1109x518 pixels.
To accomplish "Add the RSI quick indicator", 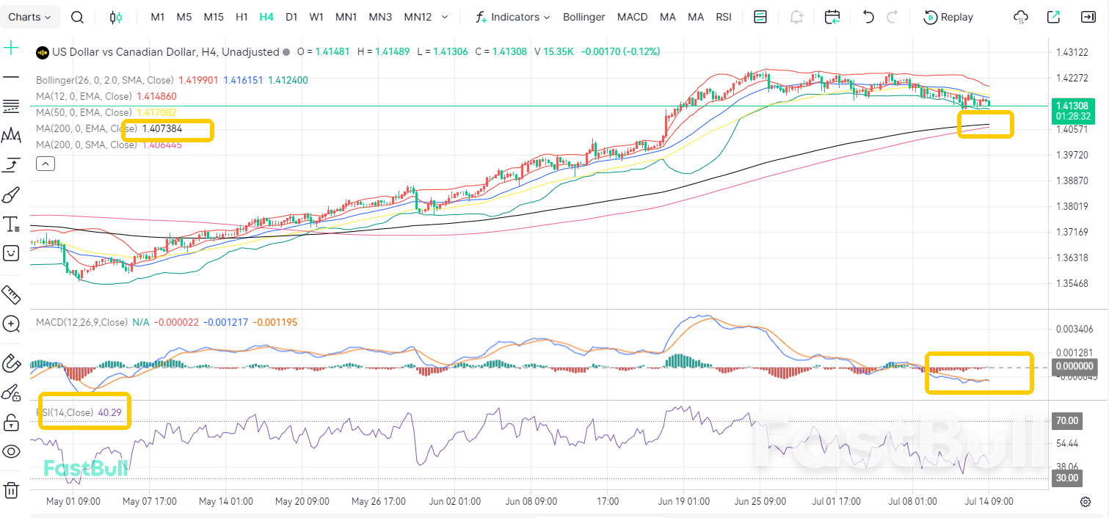I will (724, 17).
